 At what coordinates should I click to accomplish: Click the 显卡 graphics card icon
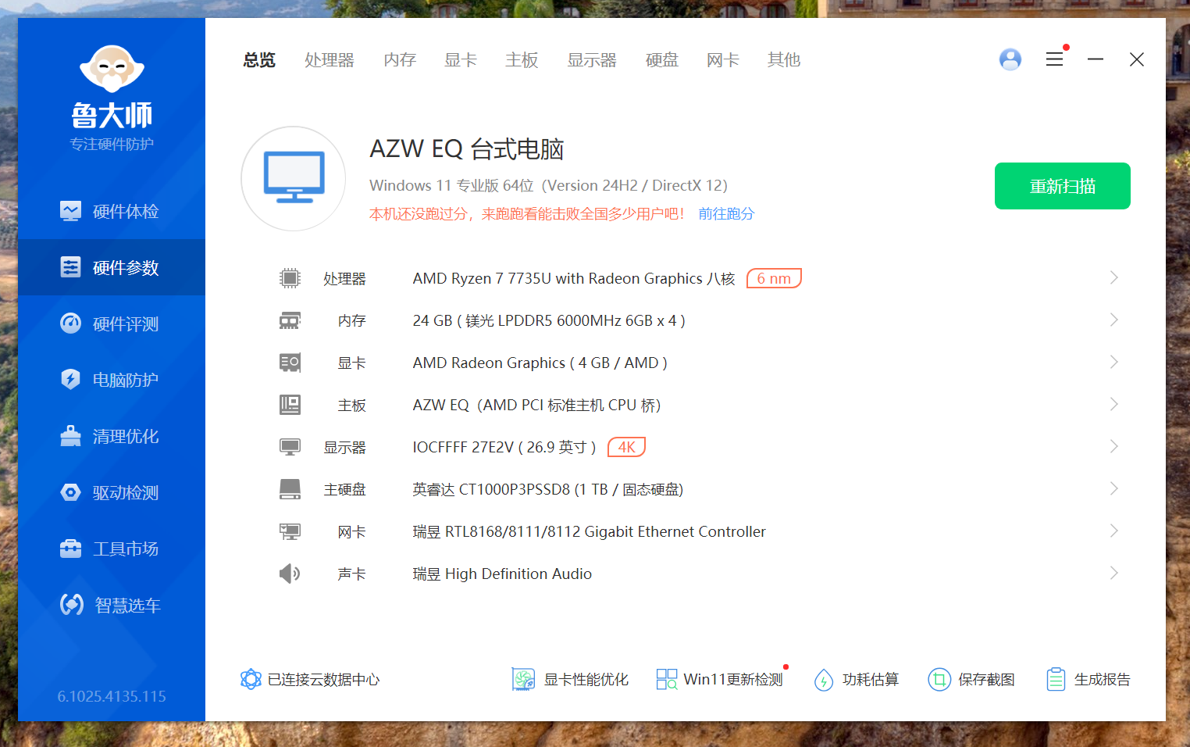[x=290, y=363]
